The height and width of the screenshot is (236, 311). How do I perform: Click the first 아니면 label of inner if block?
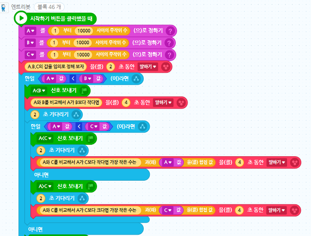point(41,175)
